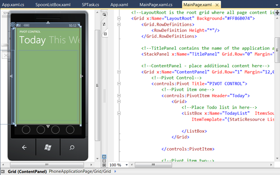280x175 pixels.
Task: Select Grid (ContentPanel) breadcrumb
Action: pos(27,172)
